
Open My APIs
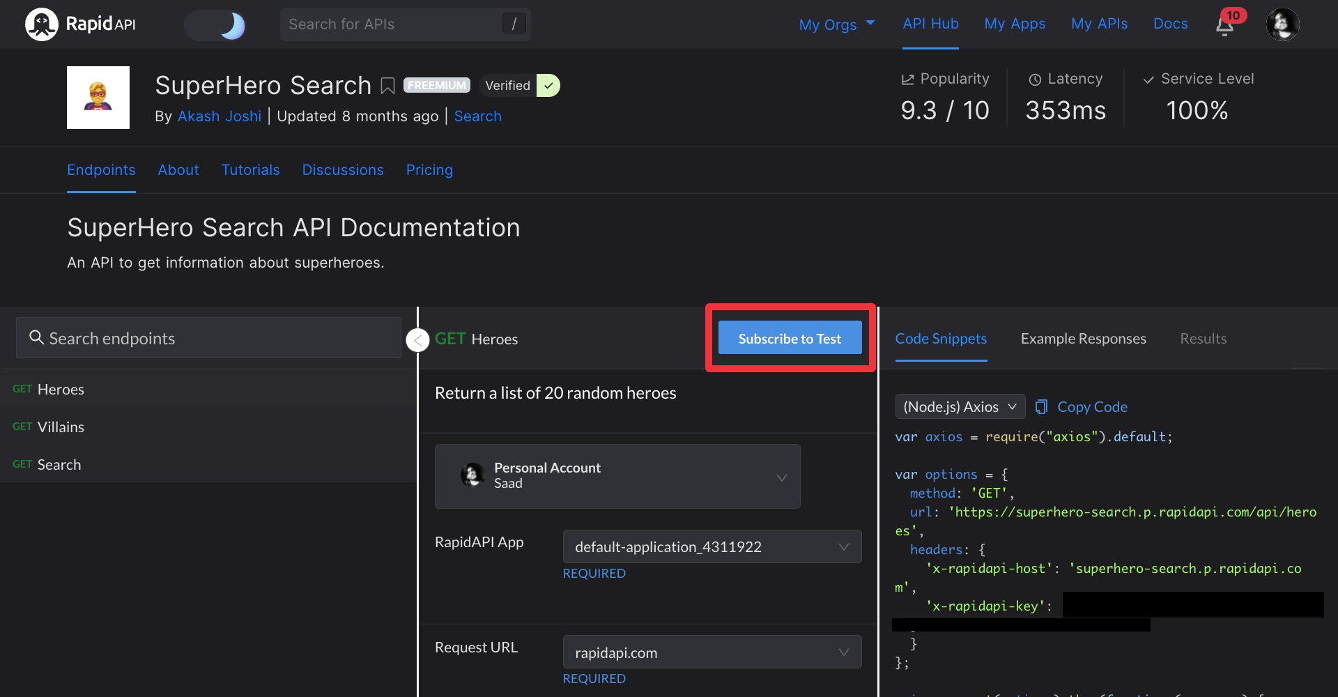(1099, 24)
